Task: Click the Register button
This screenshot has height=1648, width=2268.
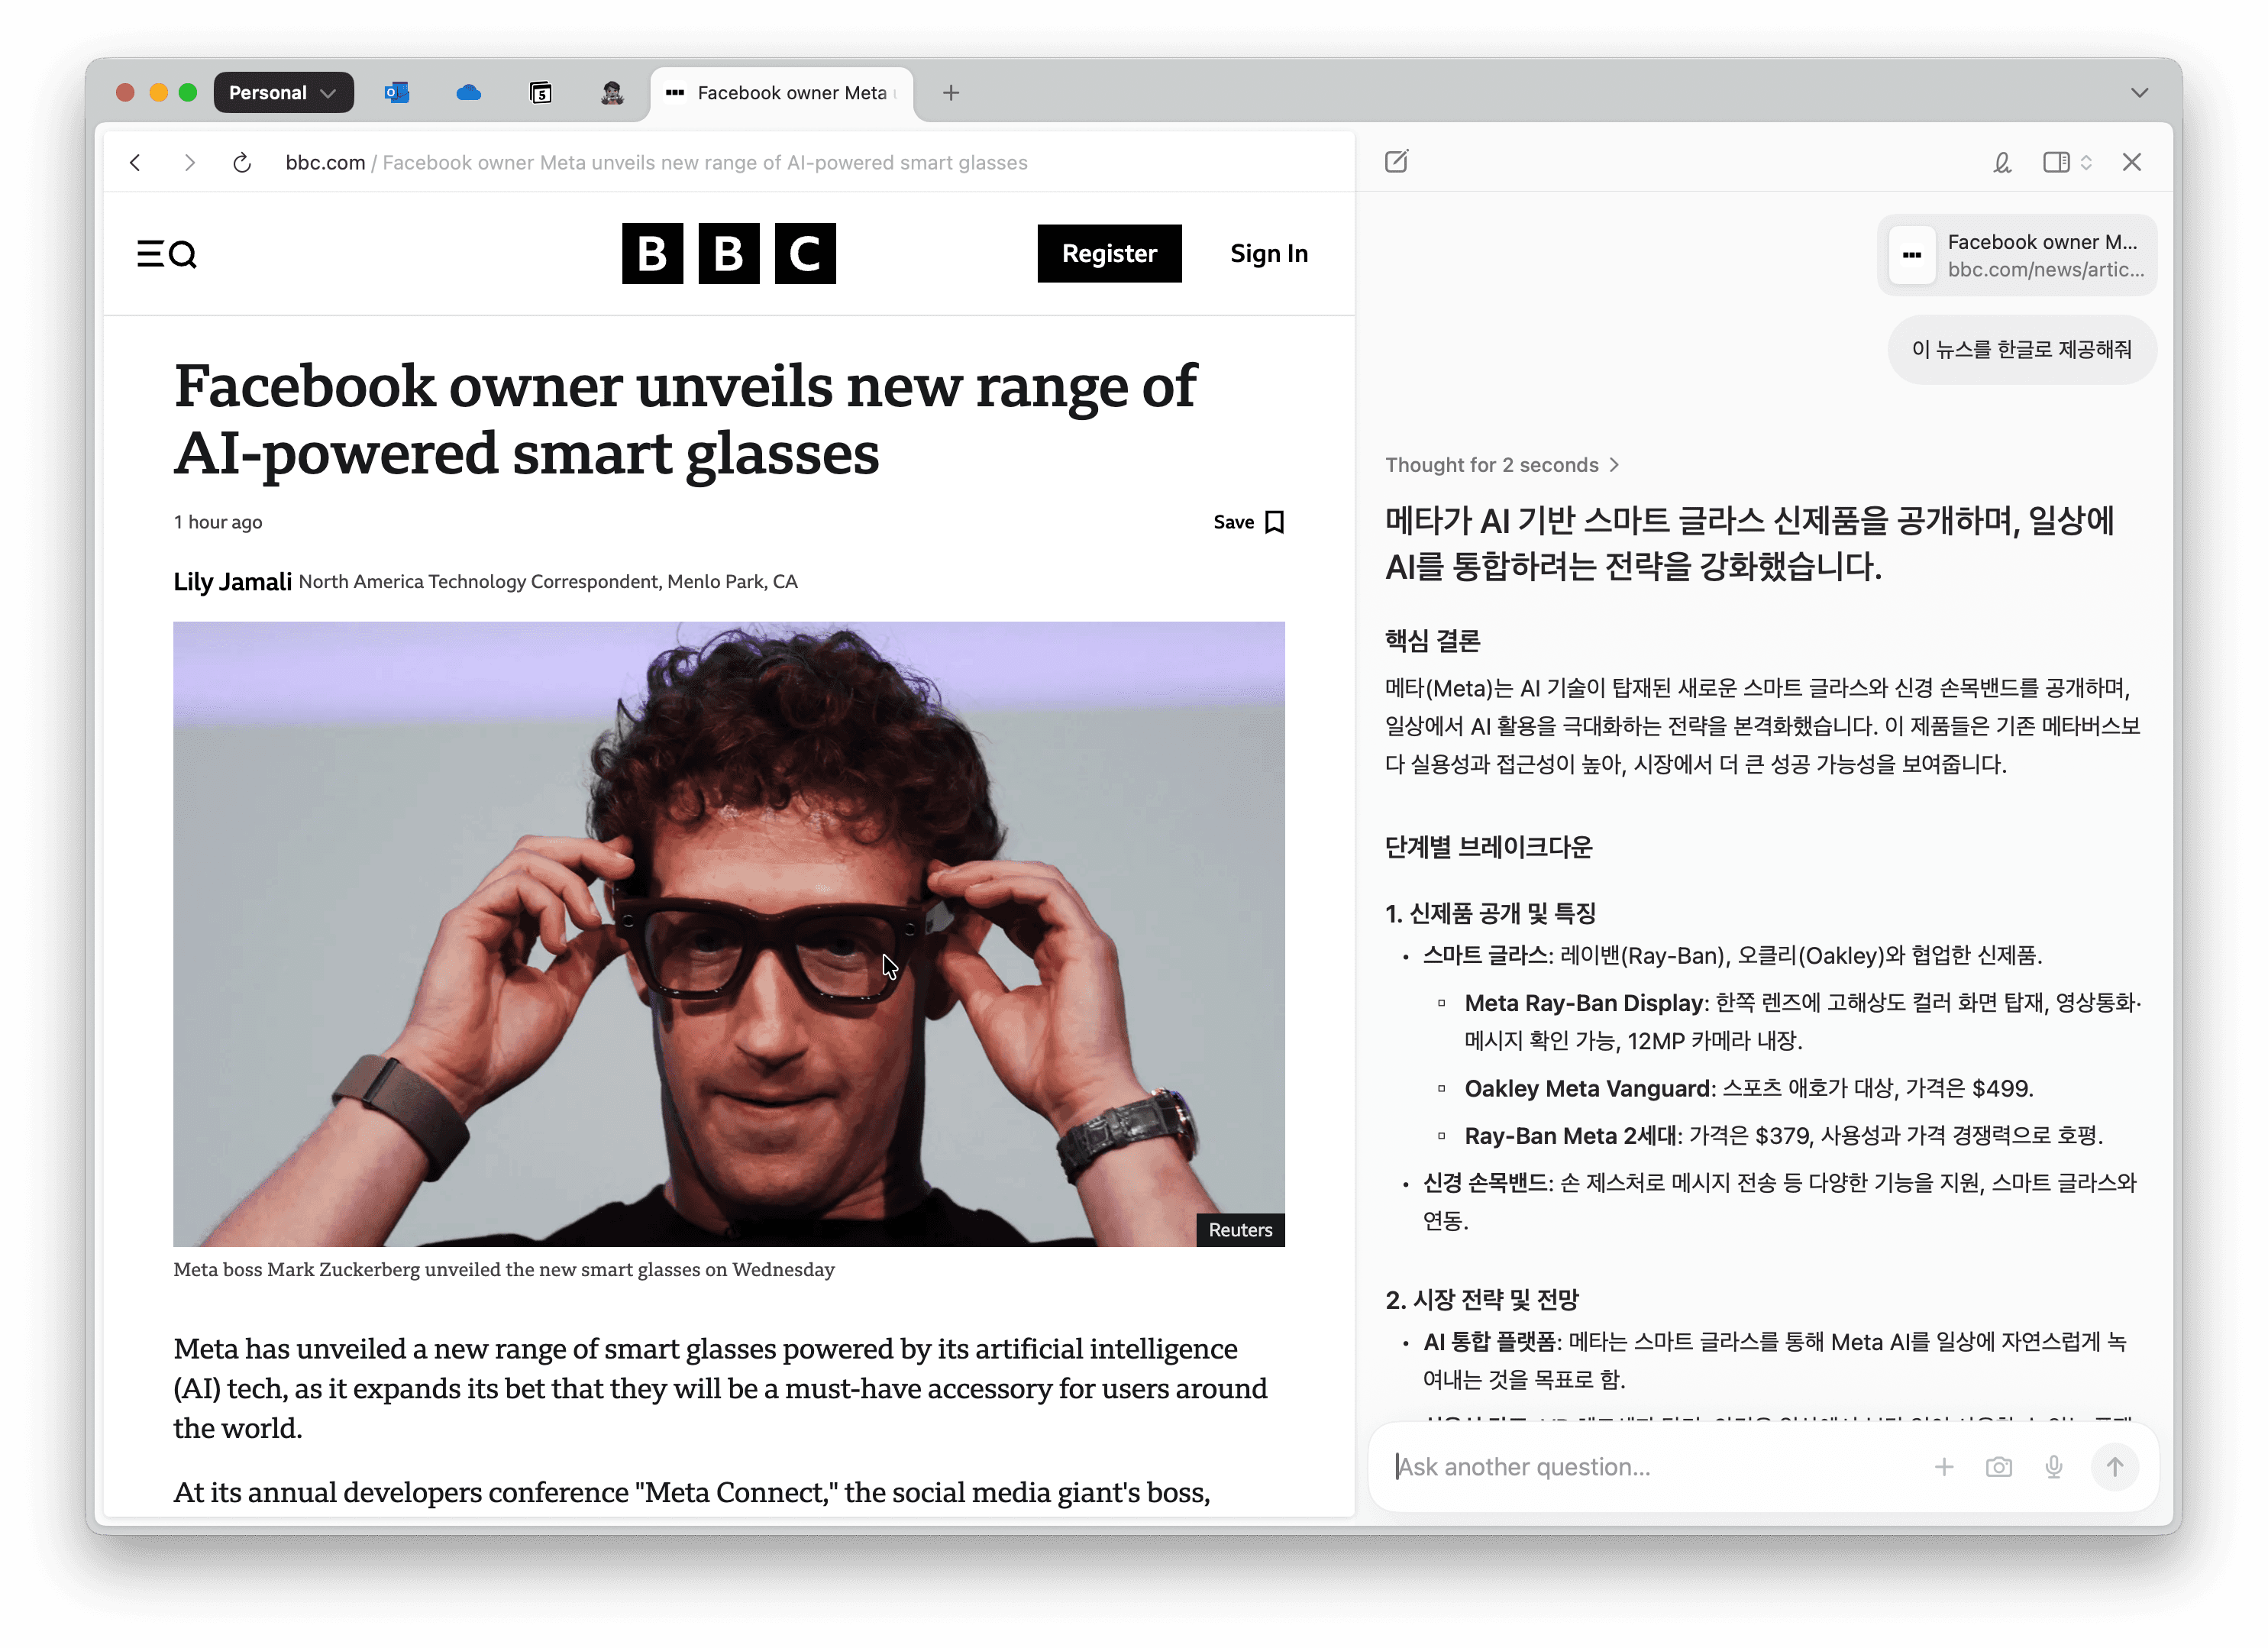Action: tap(1109, 254)
